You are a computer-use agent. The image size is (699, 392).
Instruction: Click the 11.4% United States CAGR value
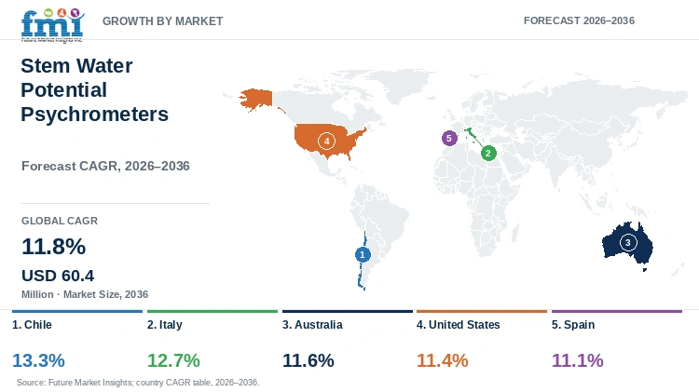[442, 360]
